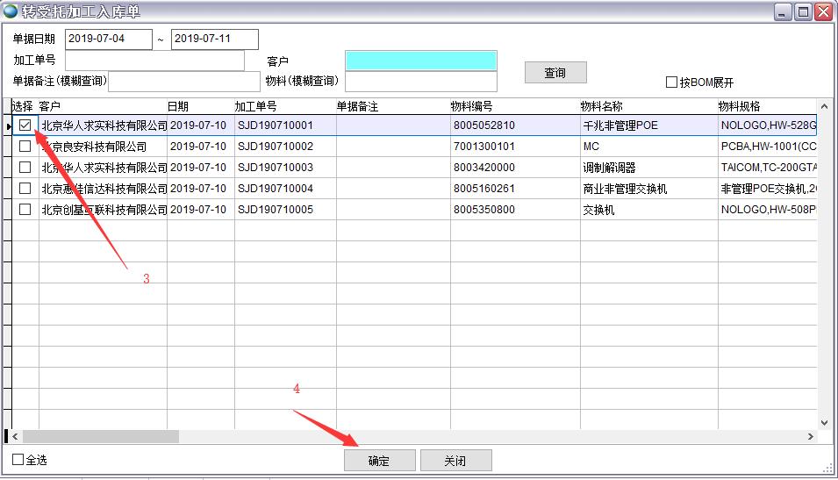The image size is (838, 480).
Task: Select checkbox for order SJD190710005
Action: [x=25, y=210]
